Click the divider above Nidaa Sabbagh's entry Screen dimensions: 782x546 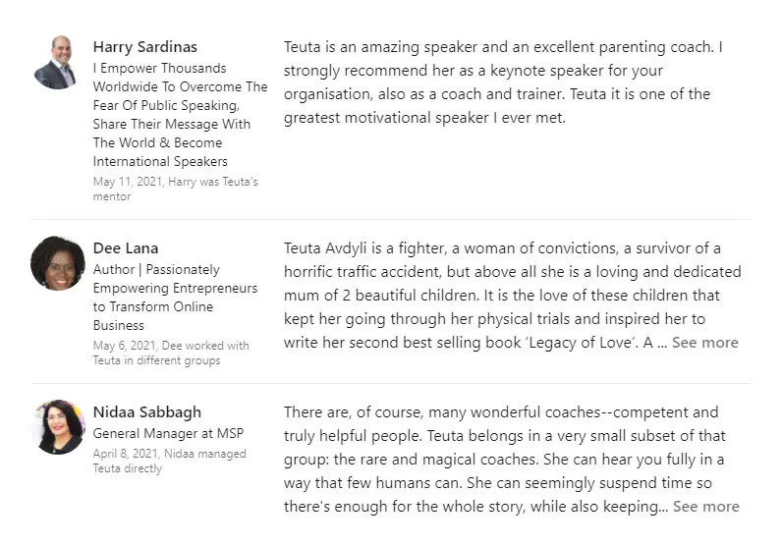click(x=390, y=383)
